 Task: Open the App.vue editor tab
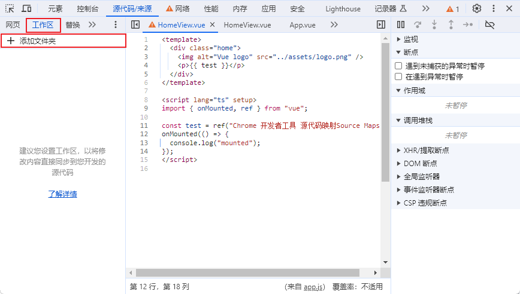click(303, 25)
